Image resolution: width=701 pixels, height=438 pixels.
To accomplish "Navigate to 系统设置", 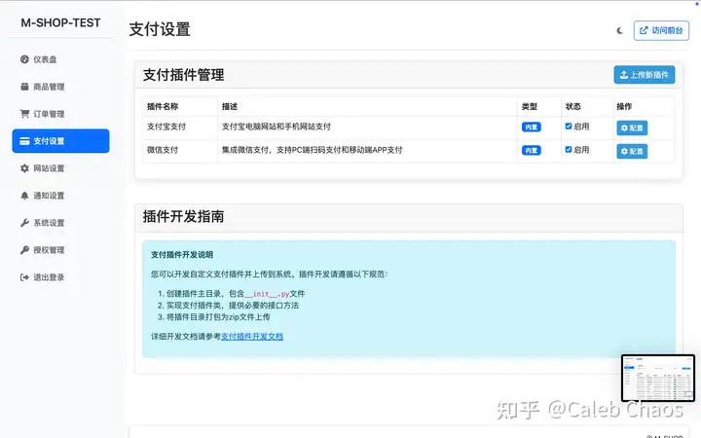I will (x=60, y=223).
